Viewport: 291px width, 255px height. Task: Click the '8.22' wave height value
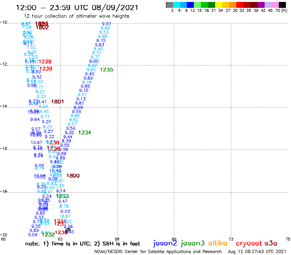click(40, 92)
